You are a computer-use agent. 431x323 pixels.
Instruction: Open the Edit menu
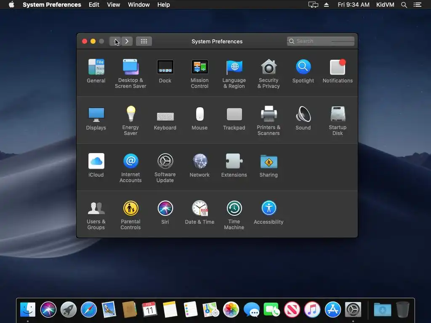click(94, 5)
